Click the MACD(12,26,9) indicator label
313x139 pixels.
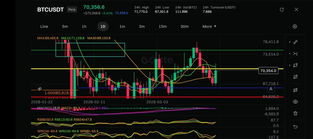point(49,108)
